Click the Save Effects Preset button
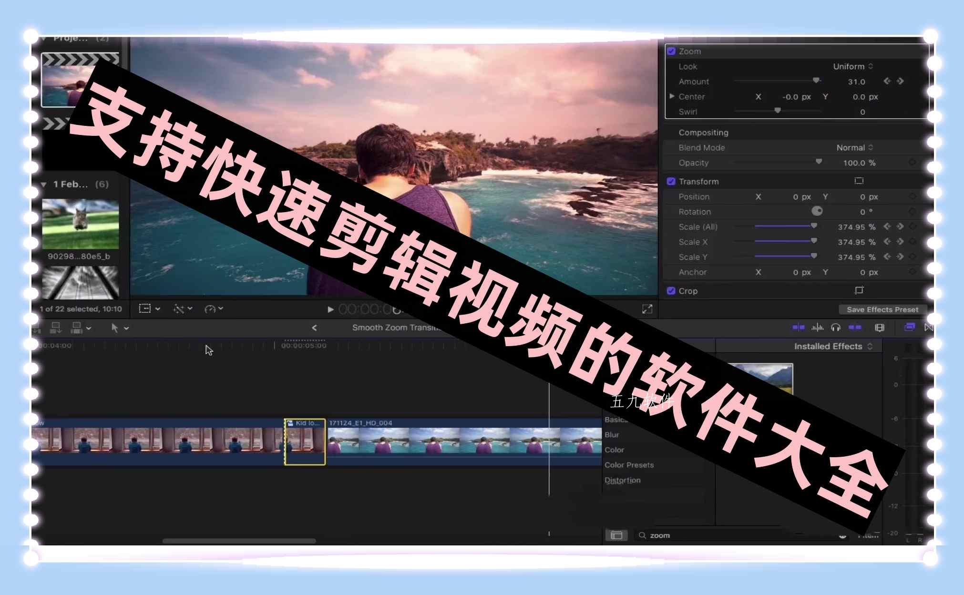964x595 pixels. [882, 309]
